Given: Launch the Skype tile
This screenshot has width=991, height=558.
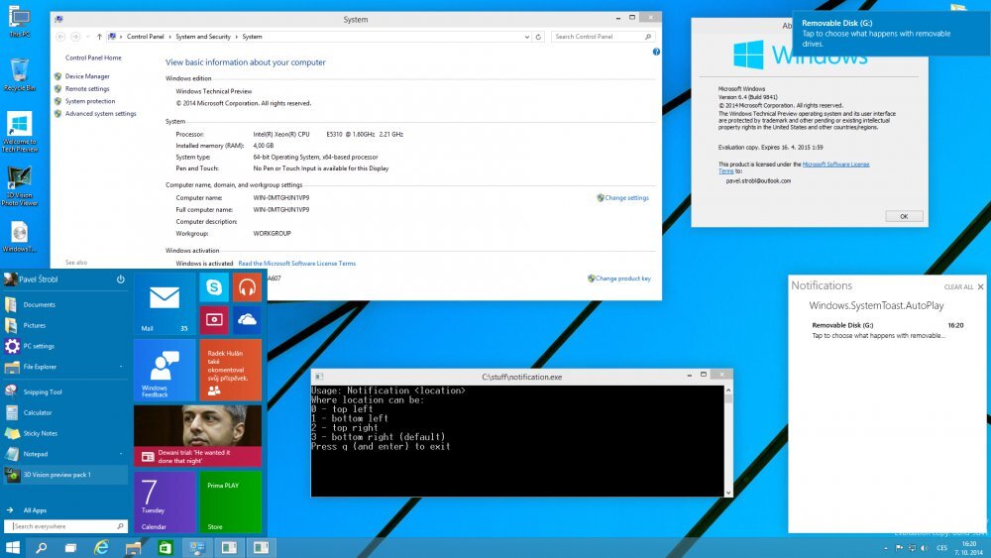Looking at the screenshot, I should click(214, 287).
